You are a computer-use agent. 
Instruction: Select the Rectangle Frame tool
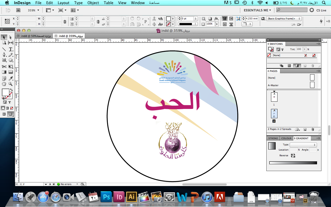[4, 60]
